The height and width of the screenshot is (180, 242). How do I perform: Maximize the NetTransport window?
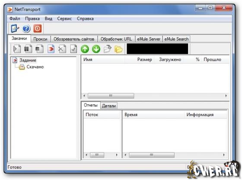coord(210,8)
